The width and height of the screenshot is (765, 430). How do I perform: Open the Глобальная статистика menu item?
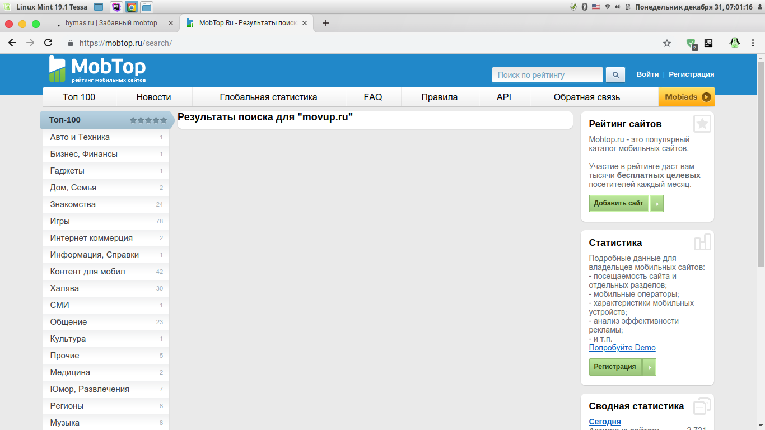coord(268,97)
